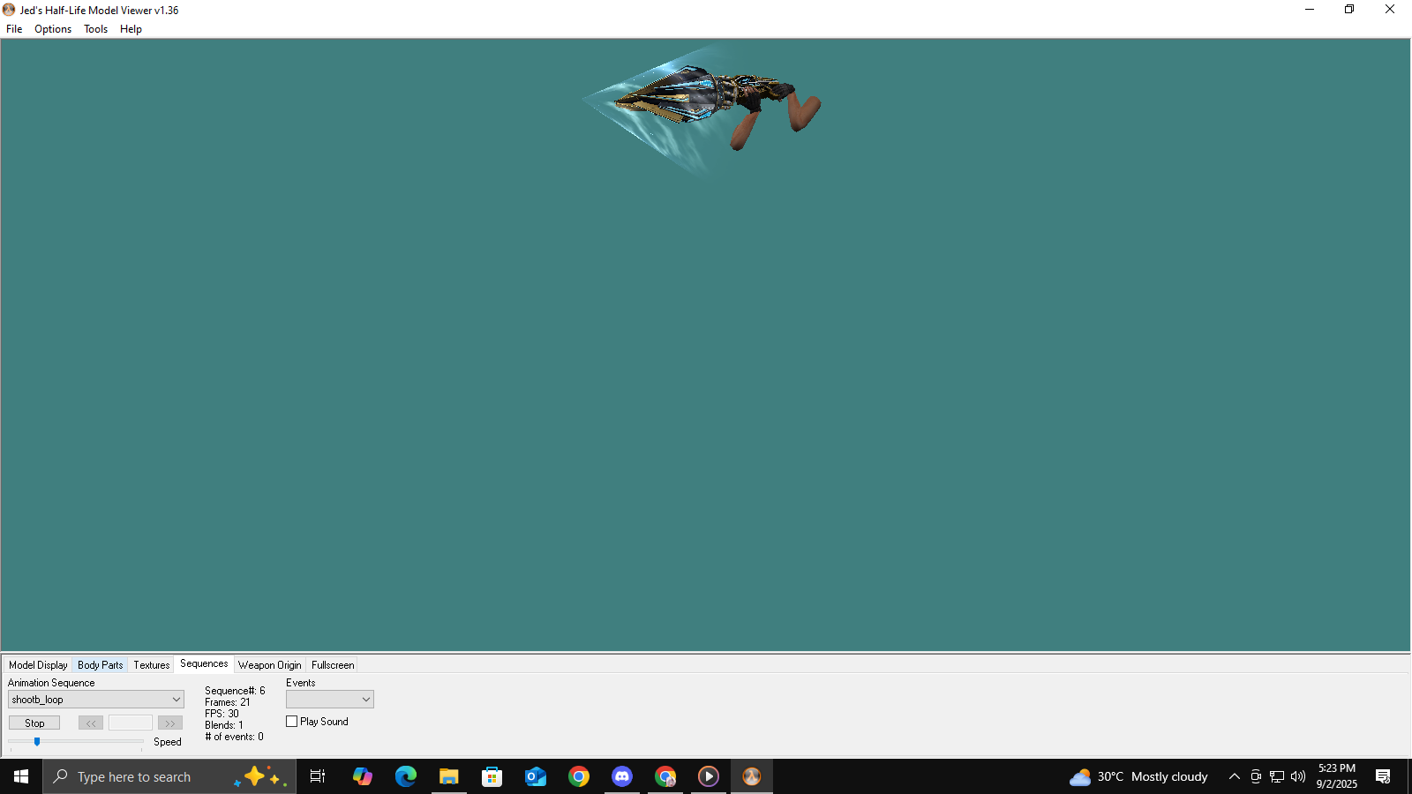Open Outlook from the taskbar
The height and width of the screenshot is (794, 1412).
pyautogui.click(x=536, y=776)
